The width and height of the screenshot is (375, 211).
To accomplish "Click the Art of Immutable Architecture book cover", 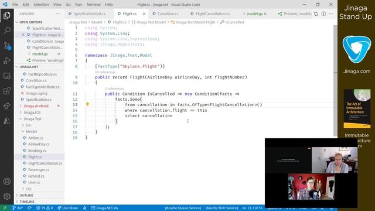I will click(x=357, y=108).
